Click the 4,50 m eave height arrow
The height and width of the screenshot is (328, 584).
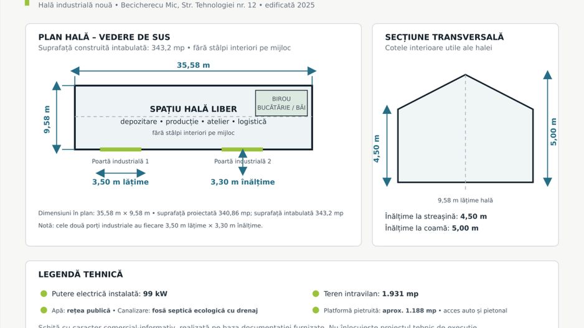[x=387, y=146]
